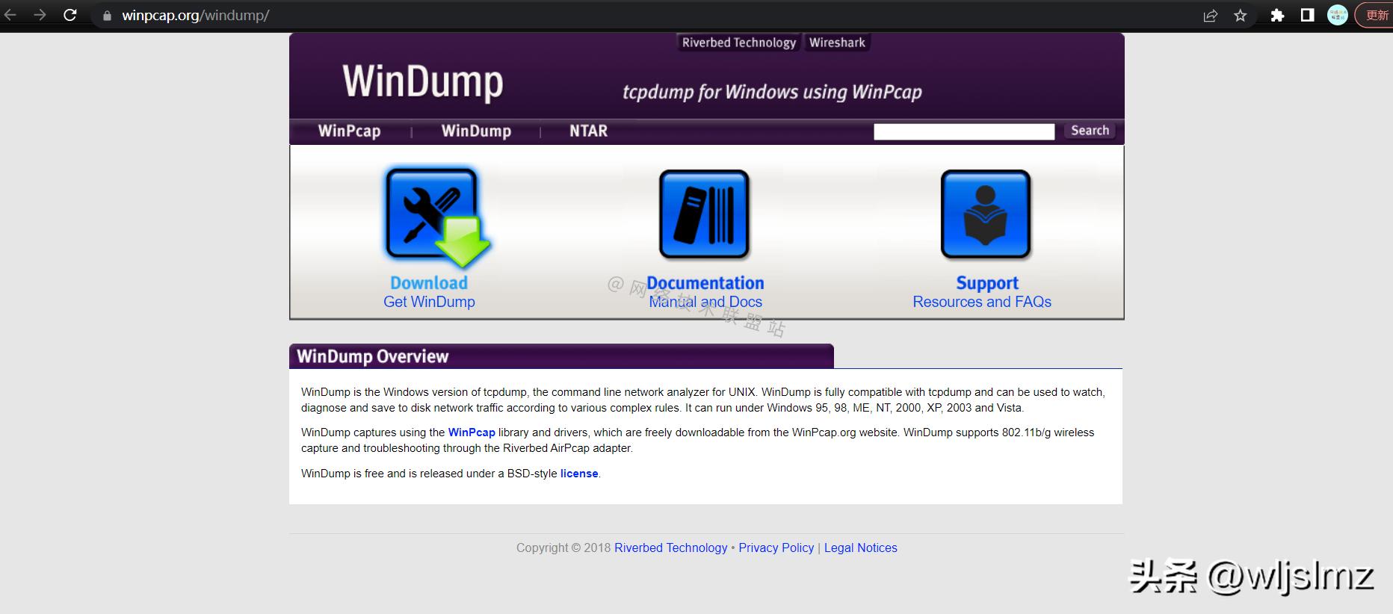Viewport: 1393px width, 614px height.
Task: Open the Documentation books icon
Action: [704, 214]
